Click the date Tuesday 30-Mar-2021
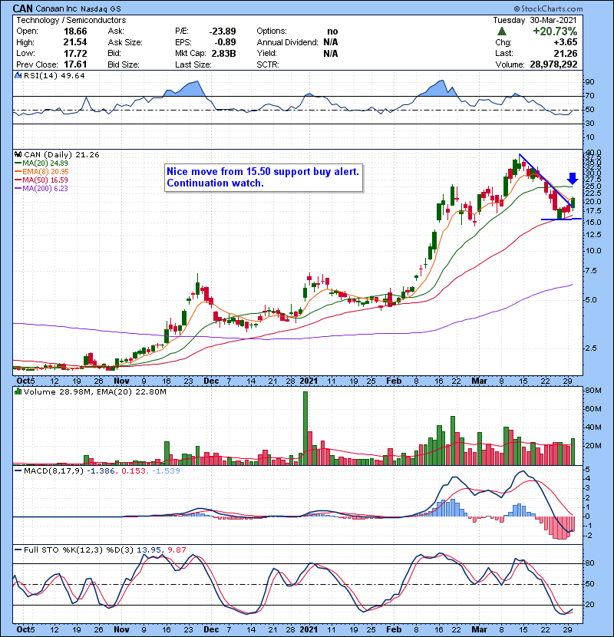Viewport: 614px width, 637px height. coord(535,20)
